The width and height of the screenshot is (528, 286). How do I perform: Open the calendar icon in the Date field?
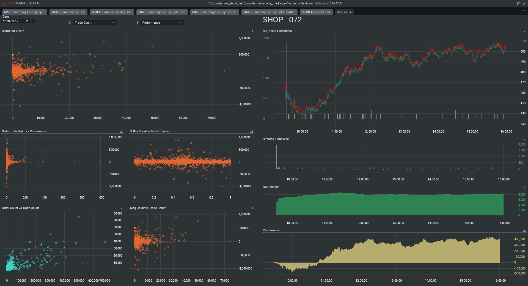(x=27, y=21)
